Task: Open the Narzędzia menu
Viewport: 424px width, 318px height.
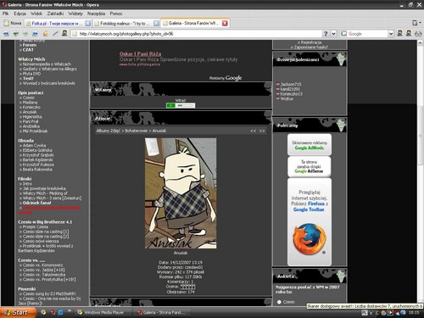Action: [x=96, y=14]
